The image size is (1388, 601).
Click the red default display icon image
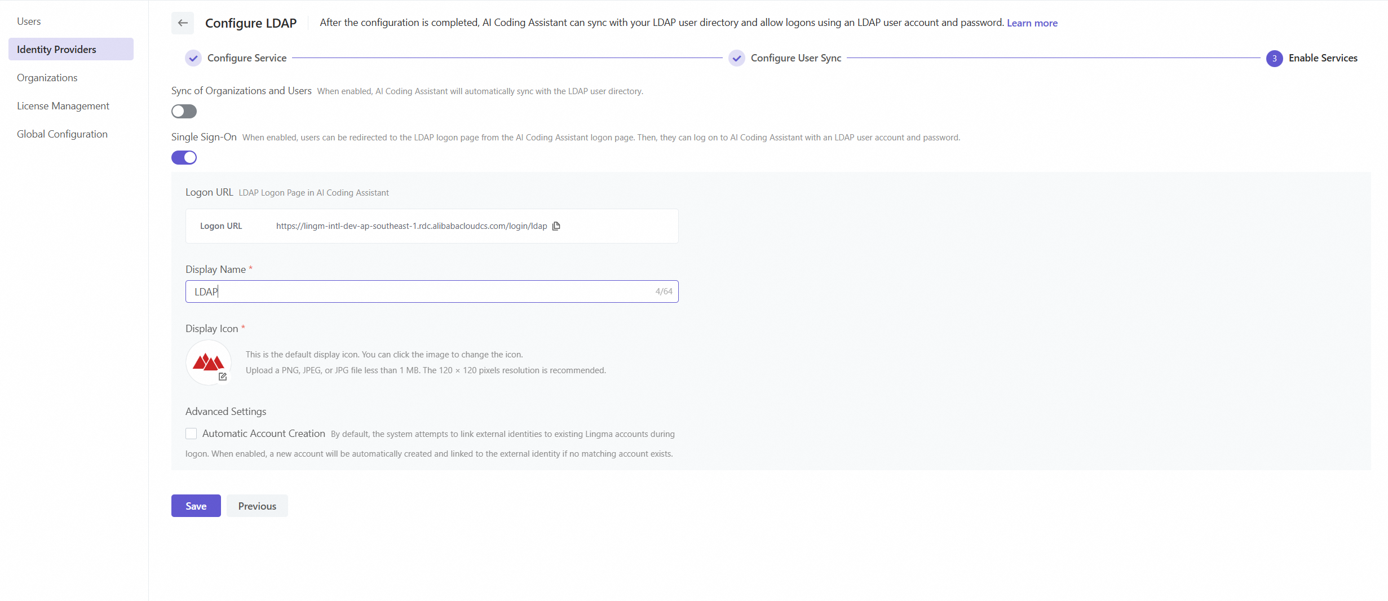208,362
